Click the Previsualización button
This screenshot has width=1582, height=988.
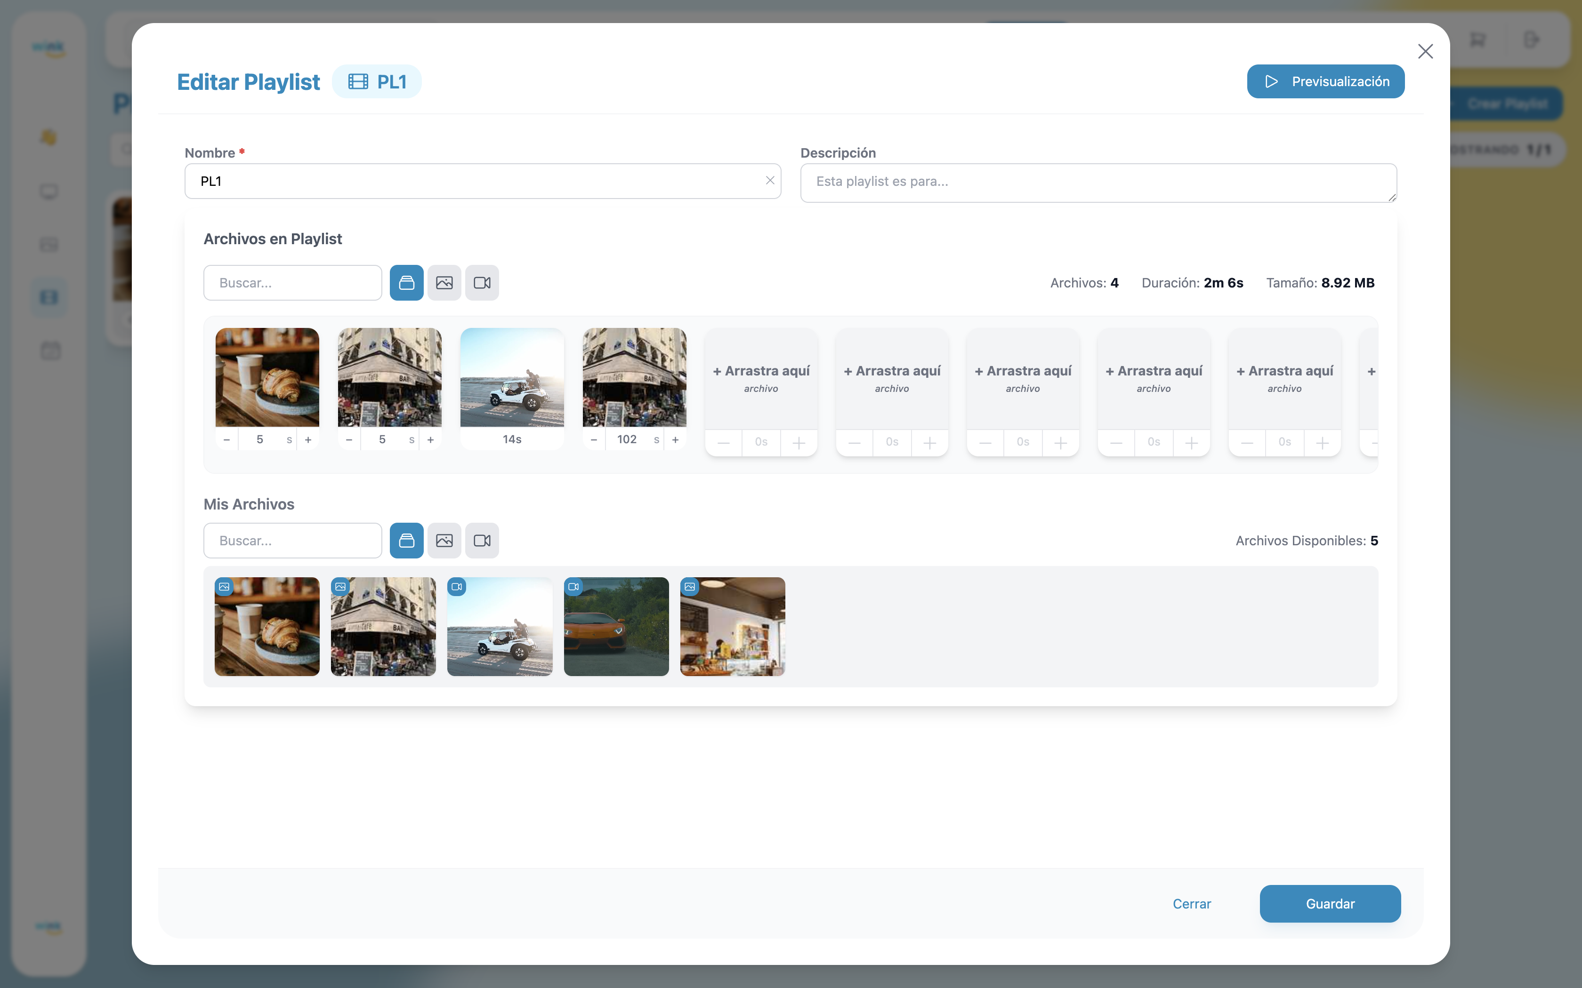tap(1325, 81)
